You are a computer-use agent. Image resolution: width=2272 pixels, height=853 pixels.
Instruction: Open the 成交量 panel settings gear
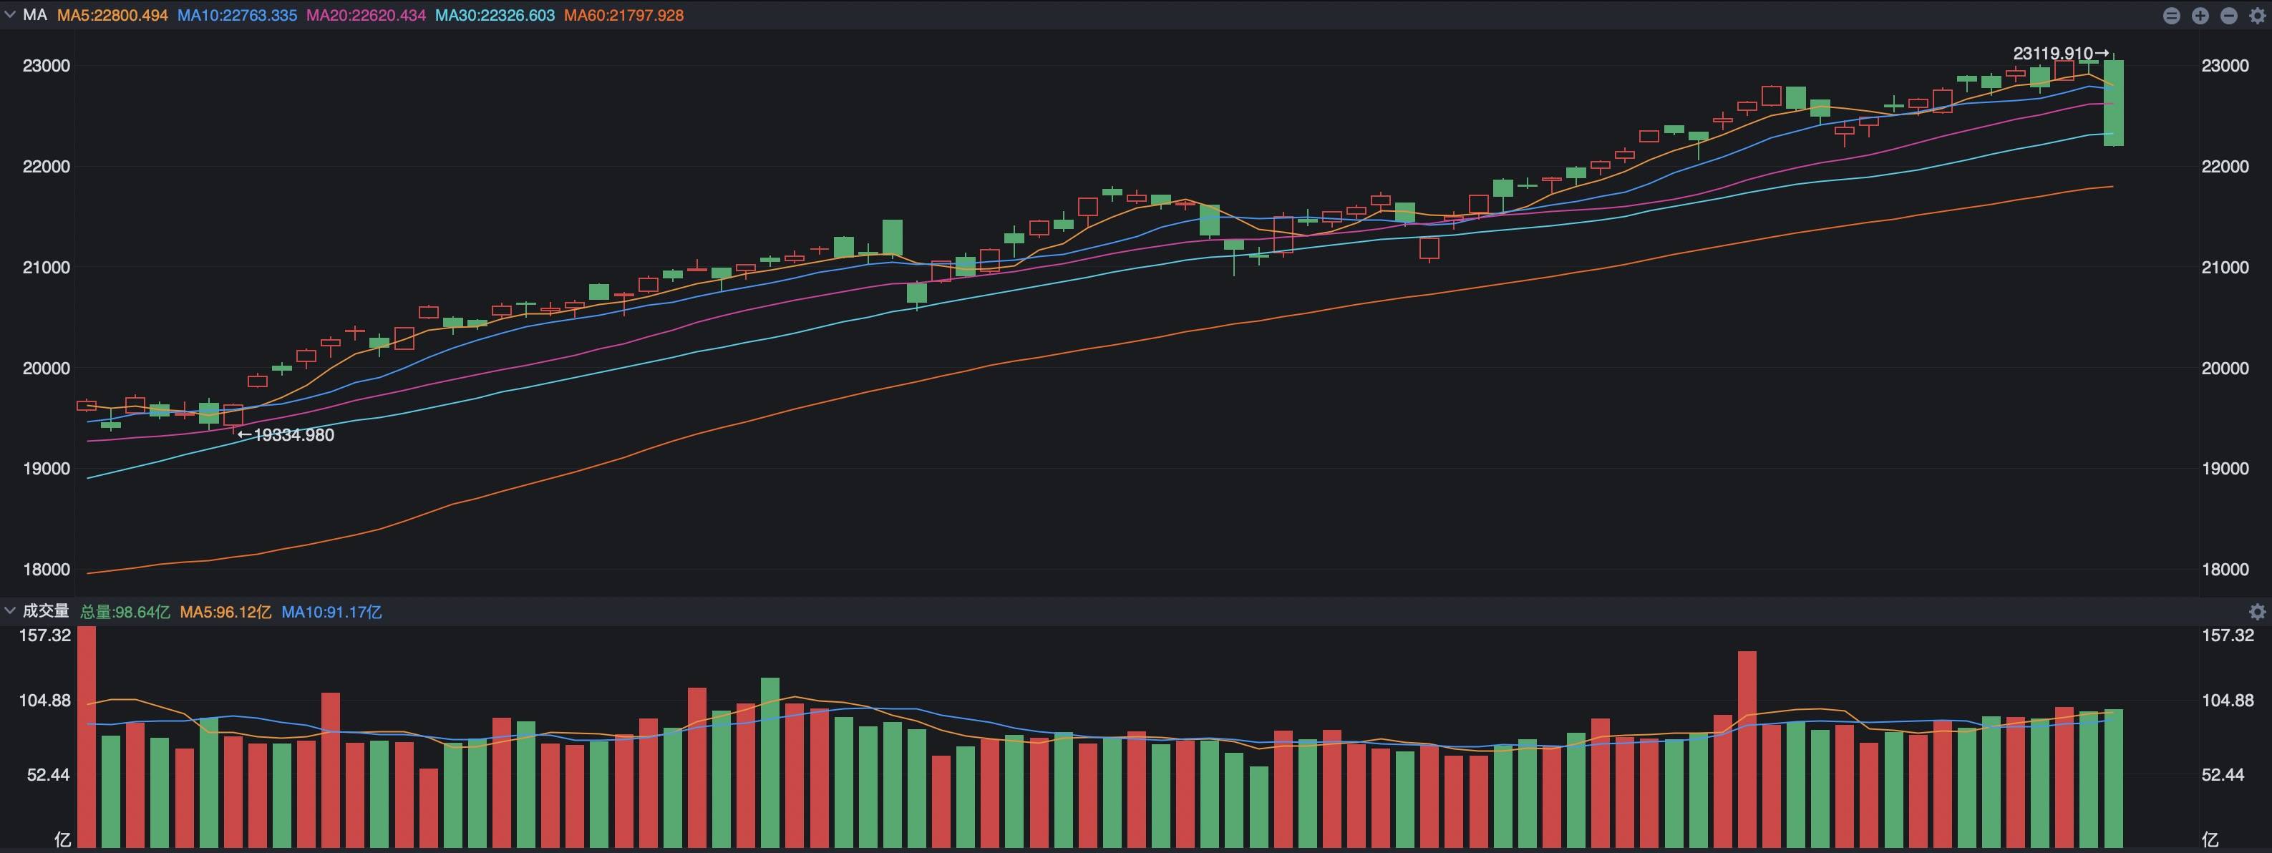coord(2258,611)
